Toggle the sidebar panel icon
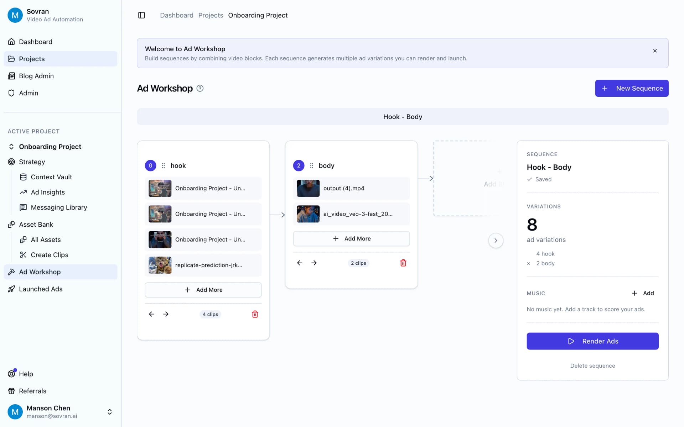This screenshot has height=427, width=684. 141,15
